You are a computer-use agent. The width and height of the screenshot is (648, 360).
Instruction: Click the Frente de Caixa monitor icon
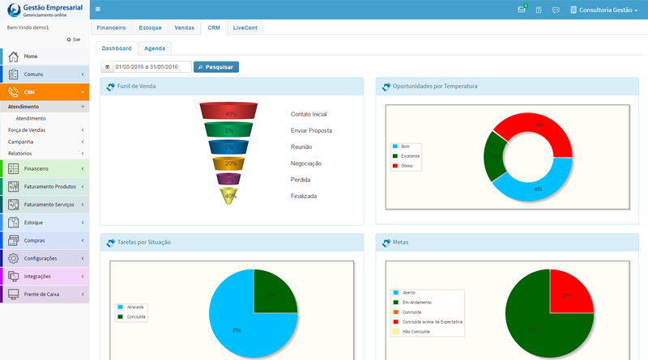tap(14, 294)
